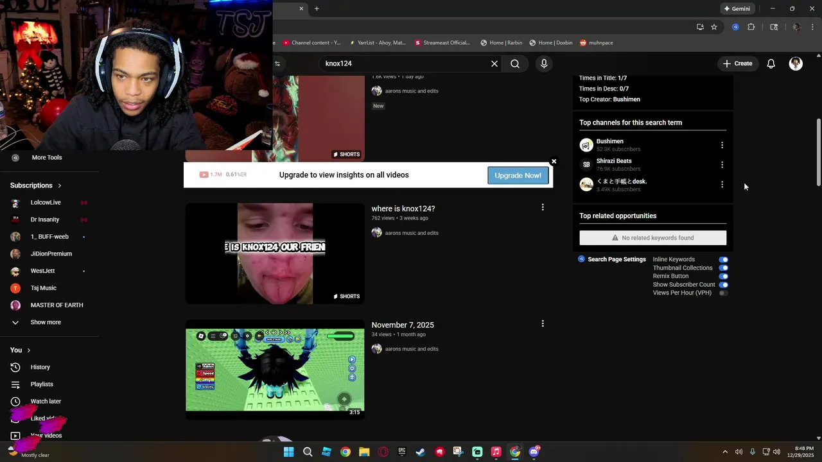Screen dimensions: 822x462
Task: Open the Home | Doxbin bookmark
Action: (551, 43)
